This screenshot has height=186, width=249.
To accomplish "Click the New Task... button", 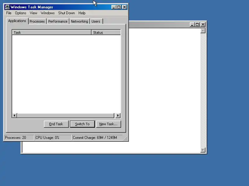I will [108, 124].
